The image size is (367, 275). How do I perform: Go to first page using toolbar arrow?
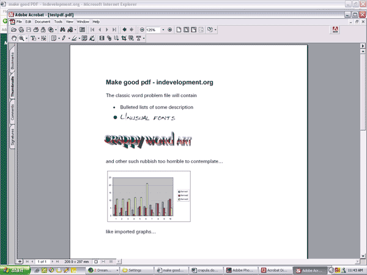point(92,30)
